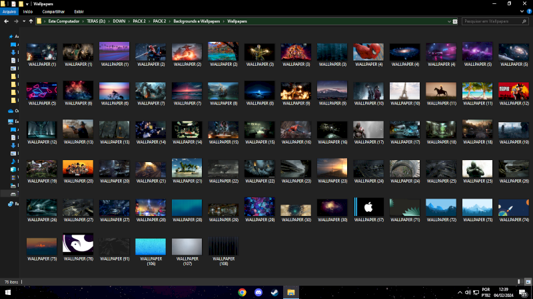Select WALLPAPER (108) dark striped thumbnail
The image size is (533, 299).
[x=223, y=246]
